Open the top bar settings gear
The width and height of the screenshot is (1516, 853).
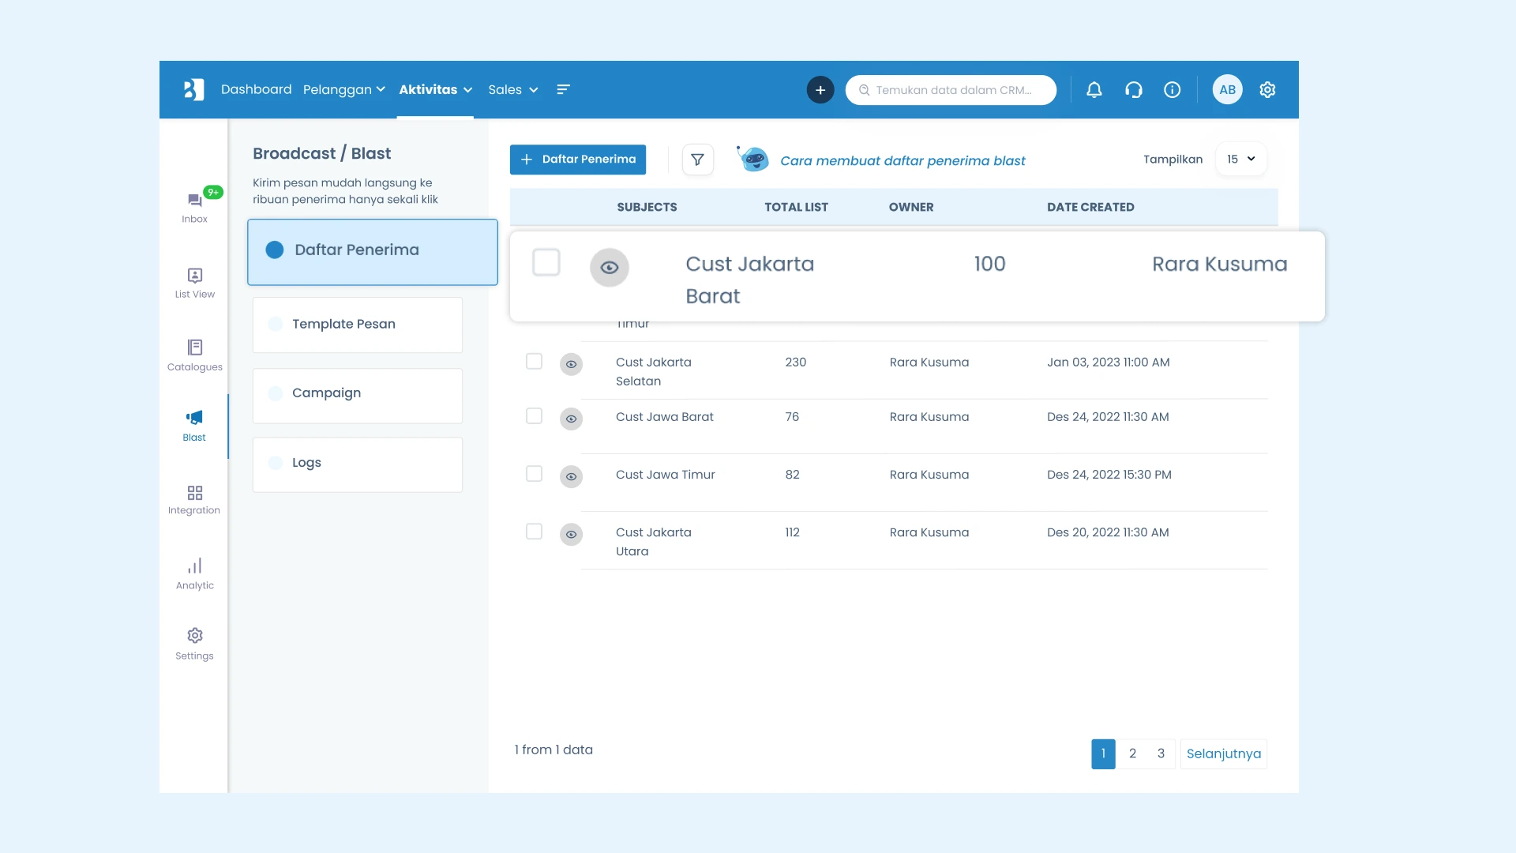pyautogui.click(x=1267, y=90)
